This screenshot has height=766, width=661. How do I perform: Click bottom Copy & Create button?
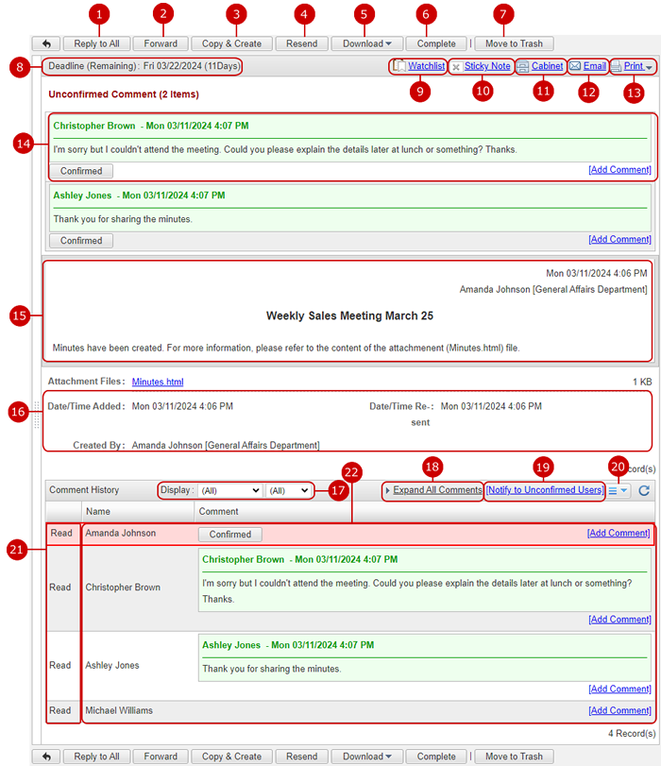[231, 757]
